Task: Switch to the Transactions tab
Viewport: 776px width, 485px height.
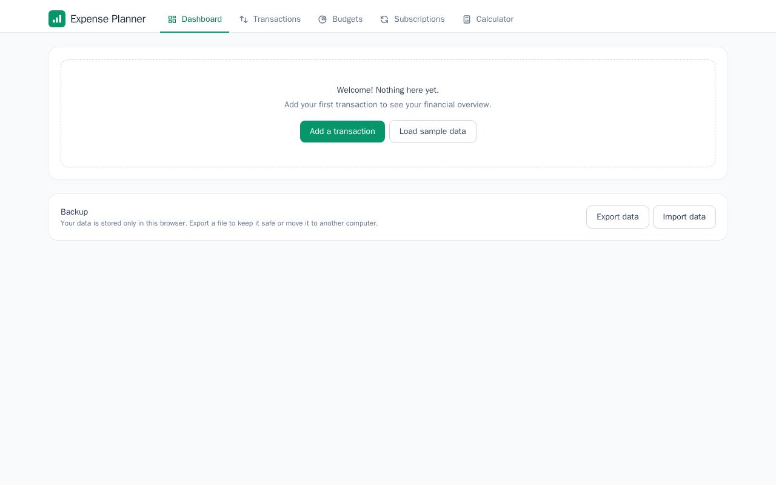Action: (x=270, y=19)
